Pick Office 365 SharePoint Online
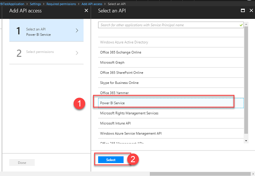This screenshot has height=176, width=255. click(122, 73)
